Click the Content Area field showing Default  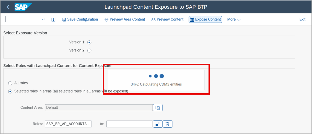tap(99, 108)
